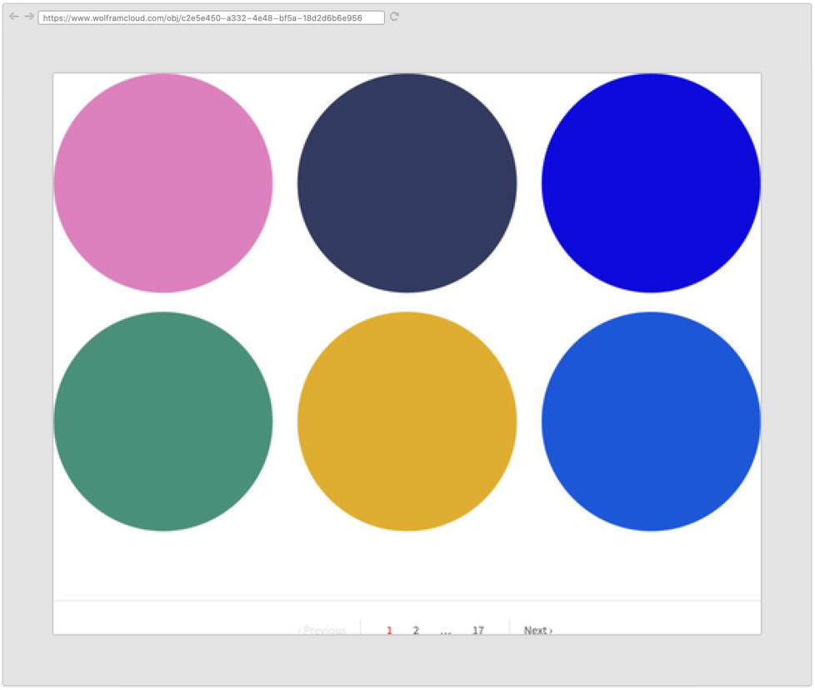Click empty white area below the green circle

point(163,565)
